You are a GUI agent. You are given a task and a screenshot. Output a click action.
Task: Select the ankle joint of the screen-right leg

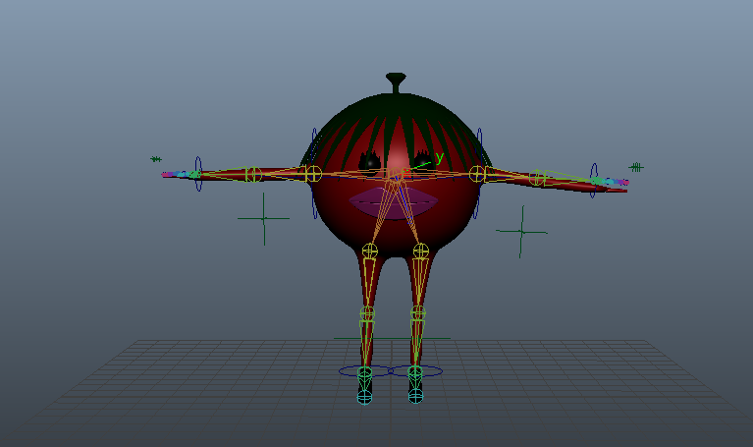click(415, 372)
